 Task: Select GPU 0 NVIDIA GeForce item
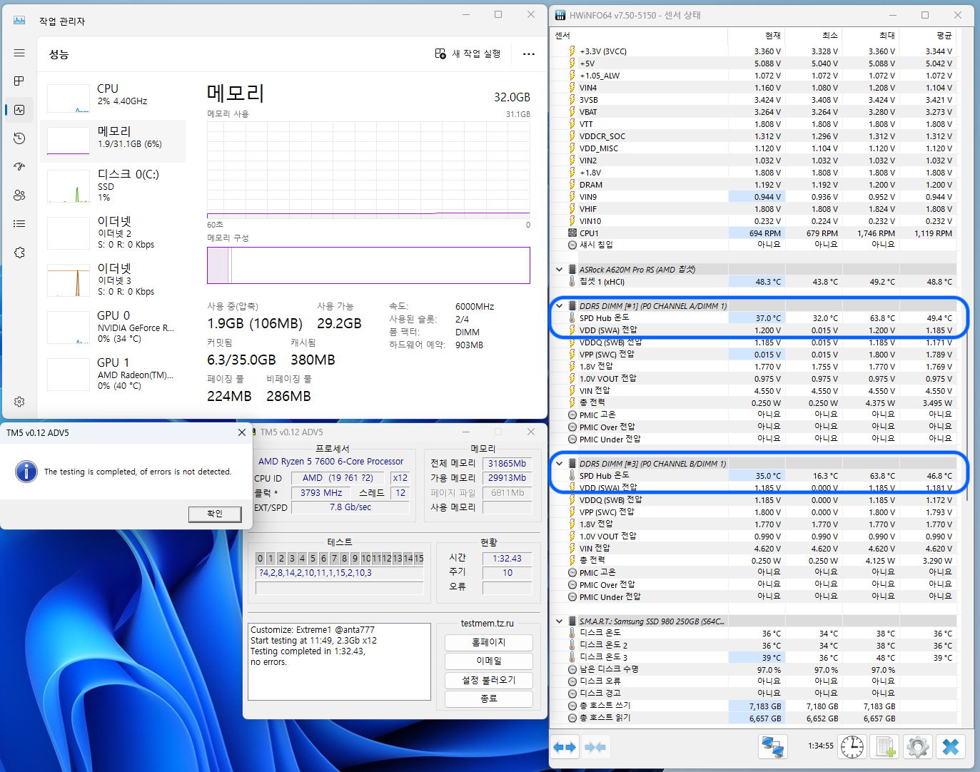click(113, 327)
